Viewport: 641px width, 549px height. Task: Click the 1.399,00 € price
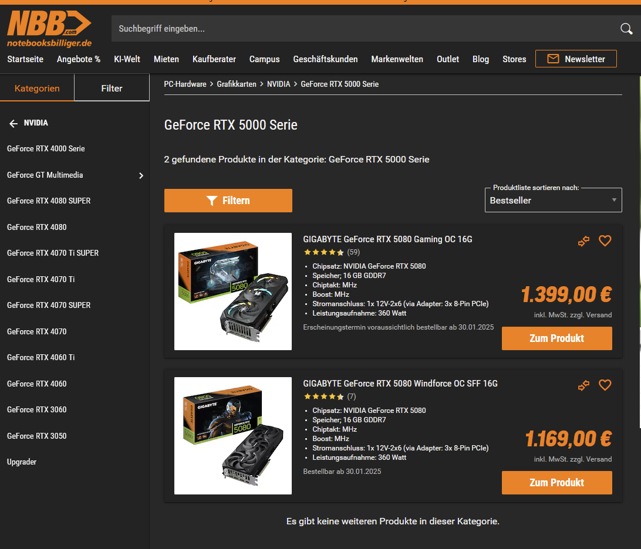[x=566, y=294]
